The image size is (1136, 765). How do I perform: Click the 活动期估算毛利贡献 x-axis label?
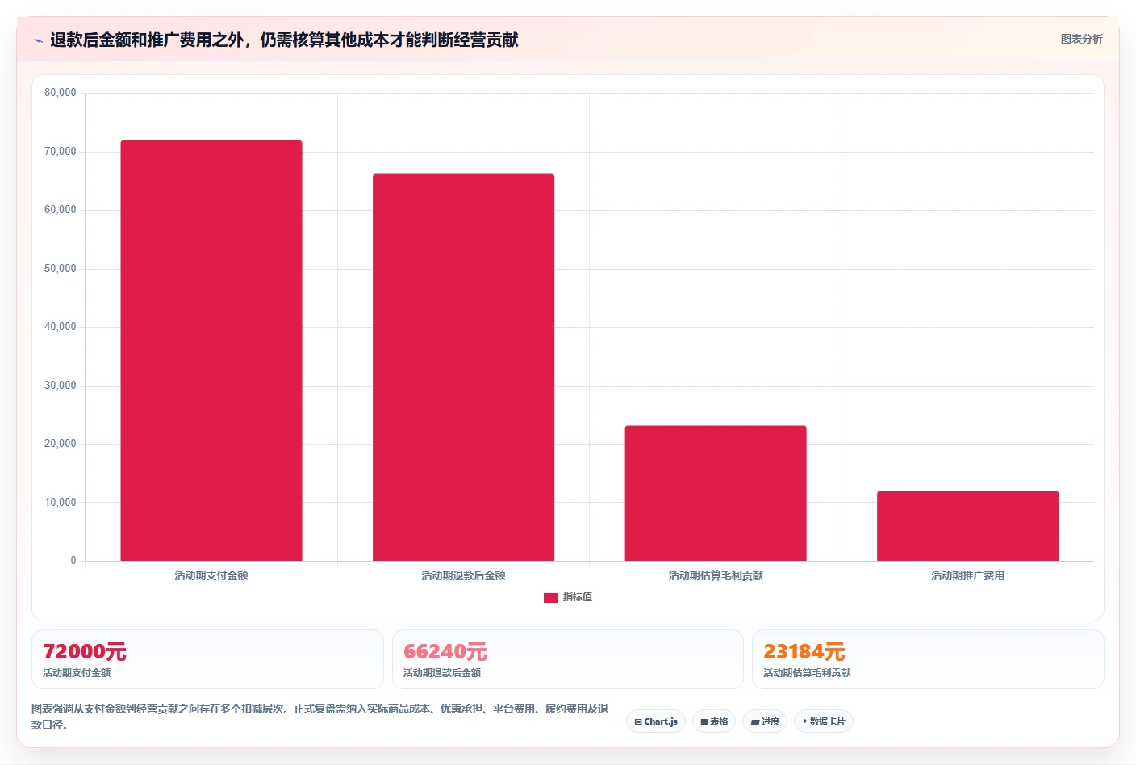(x=716, y=575)
